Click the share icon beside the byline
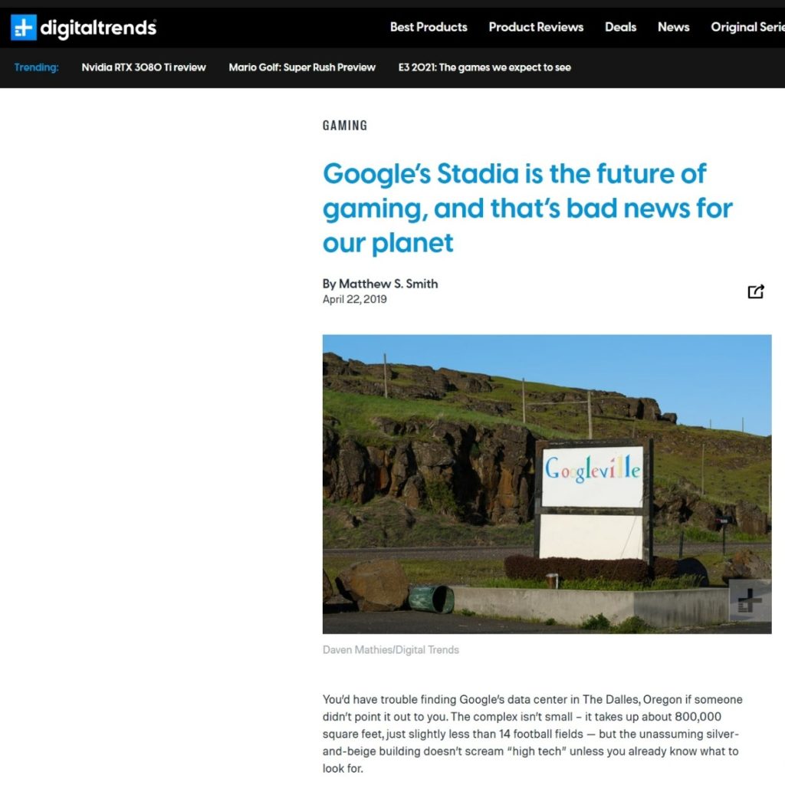The height and width of the screenshot is (785, 785). tap(755, 291)
